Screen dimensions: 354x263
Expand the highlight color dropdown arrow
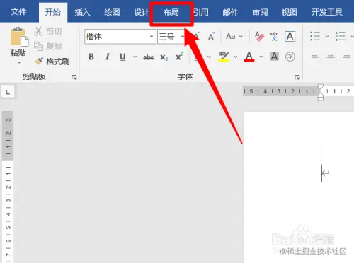pyautogui.click(x=236, y=57)
